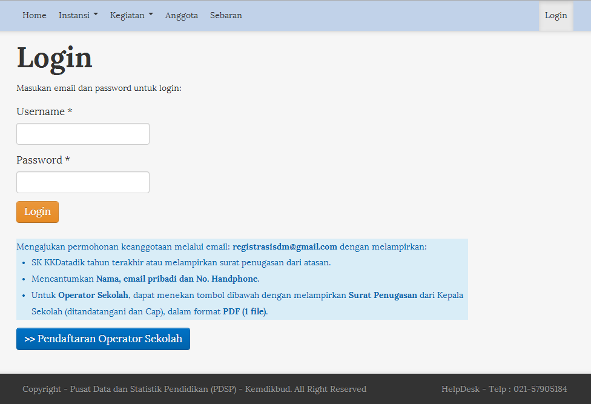
Task: Click the caret arrow beside Instansi
Action: coord(97,15)
